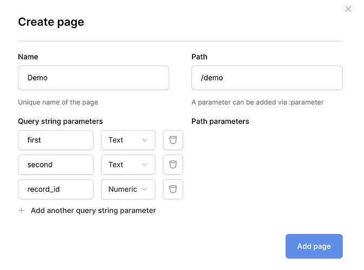Click trash icon for record_id parameter

(173, 190)
